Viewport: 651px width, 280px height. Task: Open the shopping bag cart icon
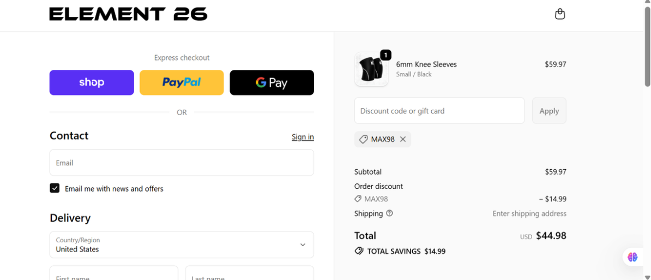(x=560, y=14)
